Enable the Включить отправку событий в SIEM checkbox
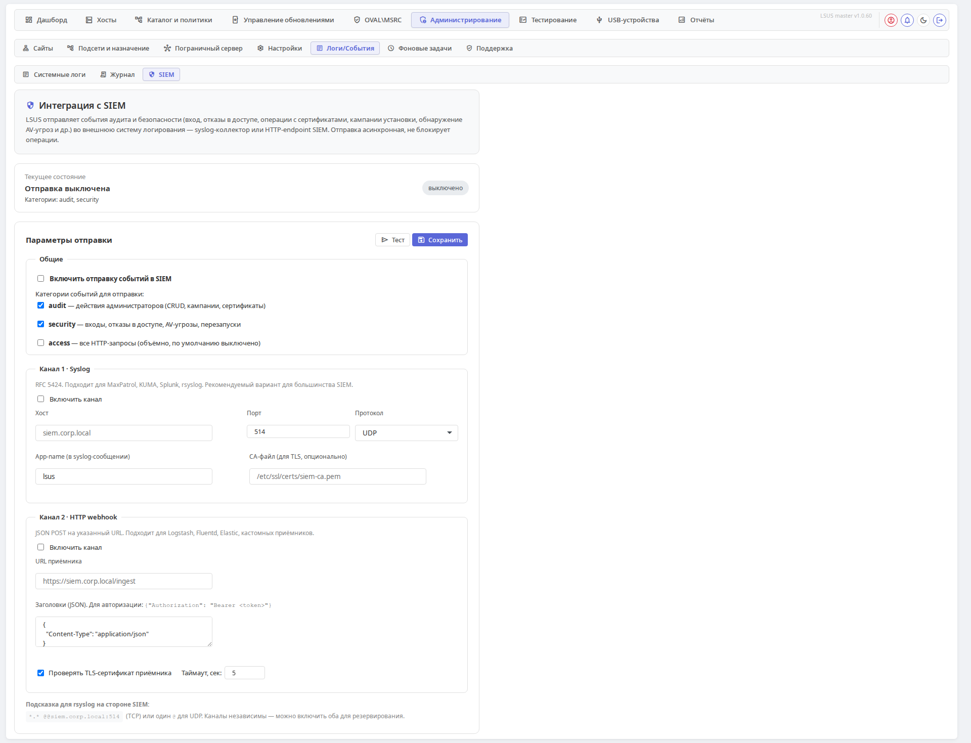 (41, 279)
